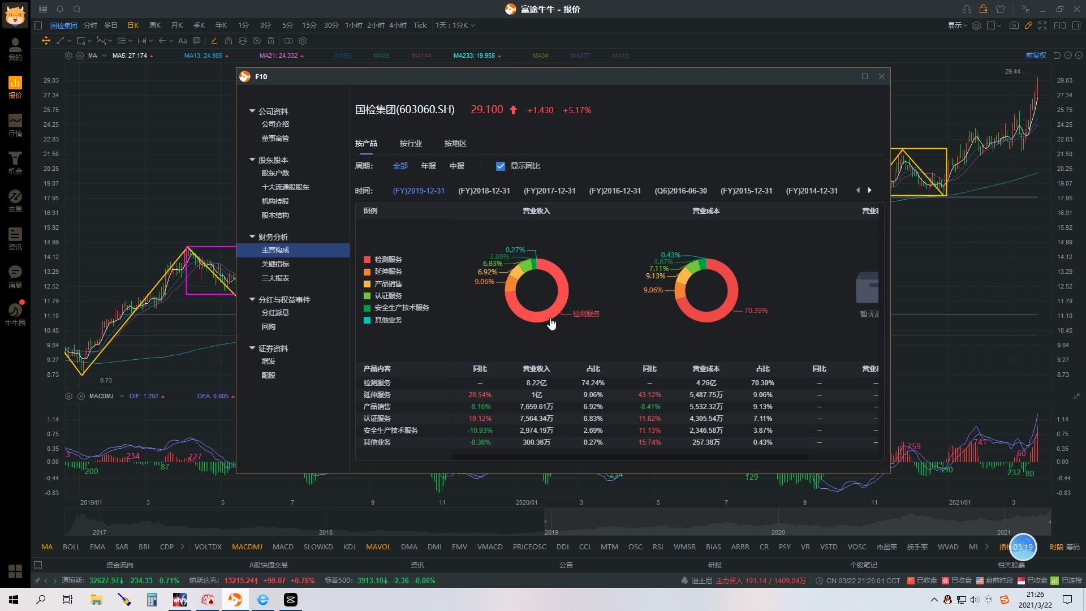The height and width of the screenshot is (611, 1086).
Task: Switch to the 按地区 tab
Action: coord(455,144)
